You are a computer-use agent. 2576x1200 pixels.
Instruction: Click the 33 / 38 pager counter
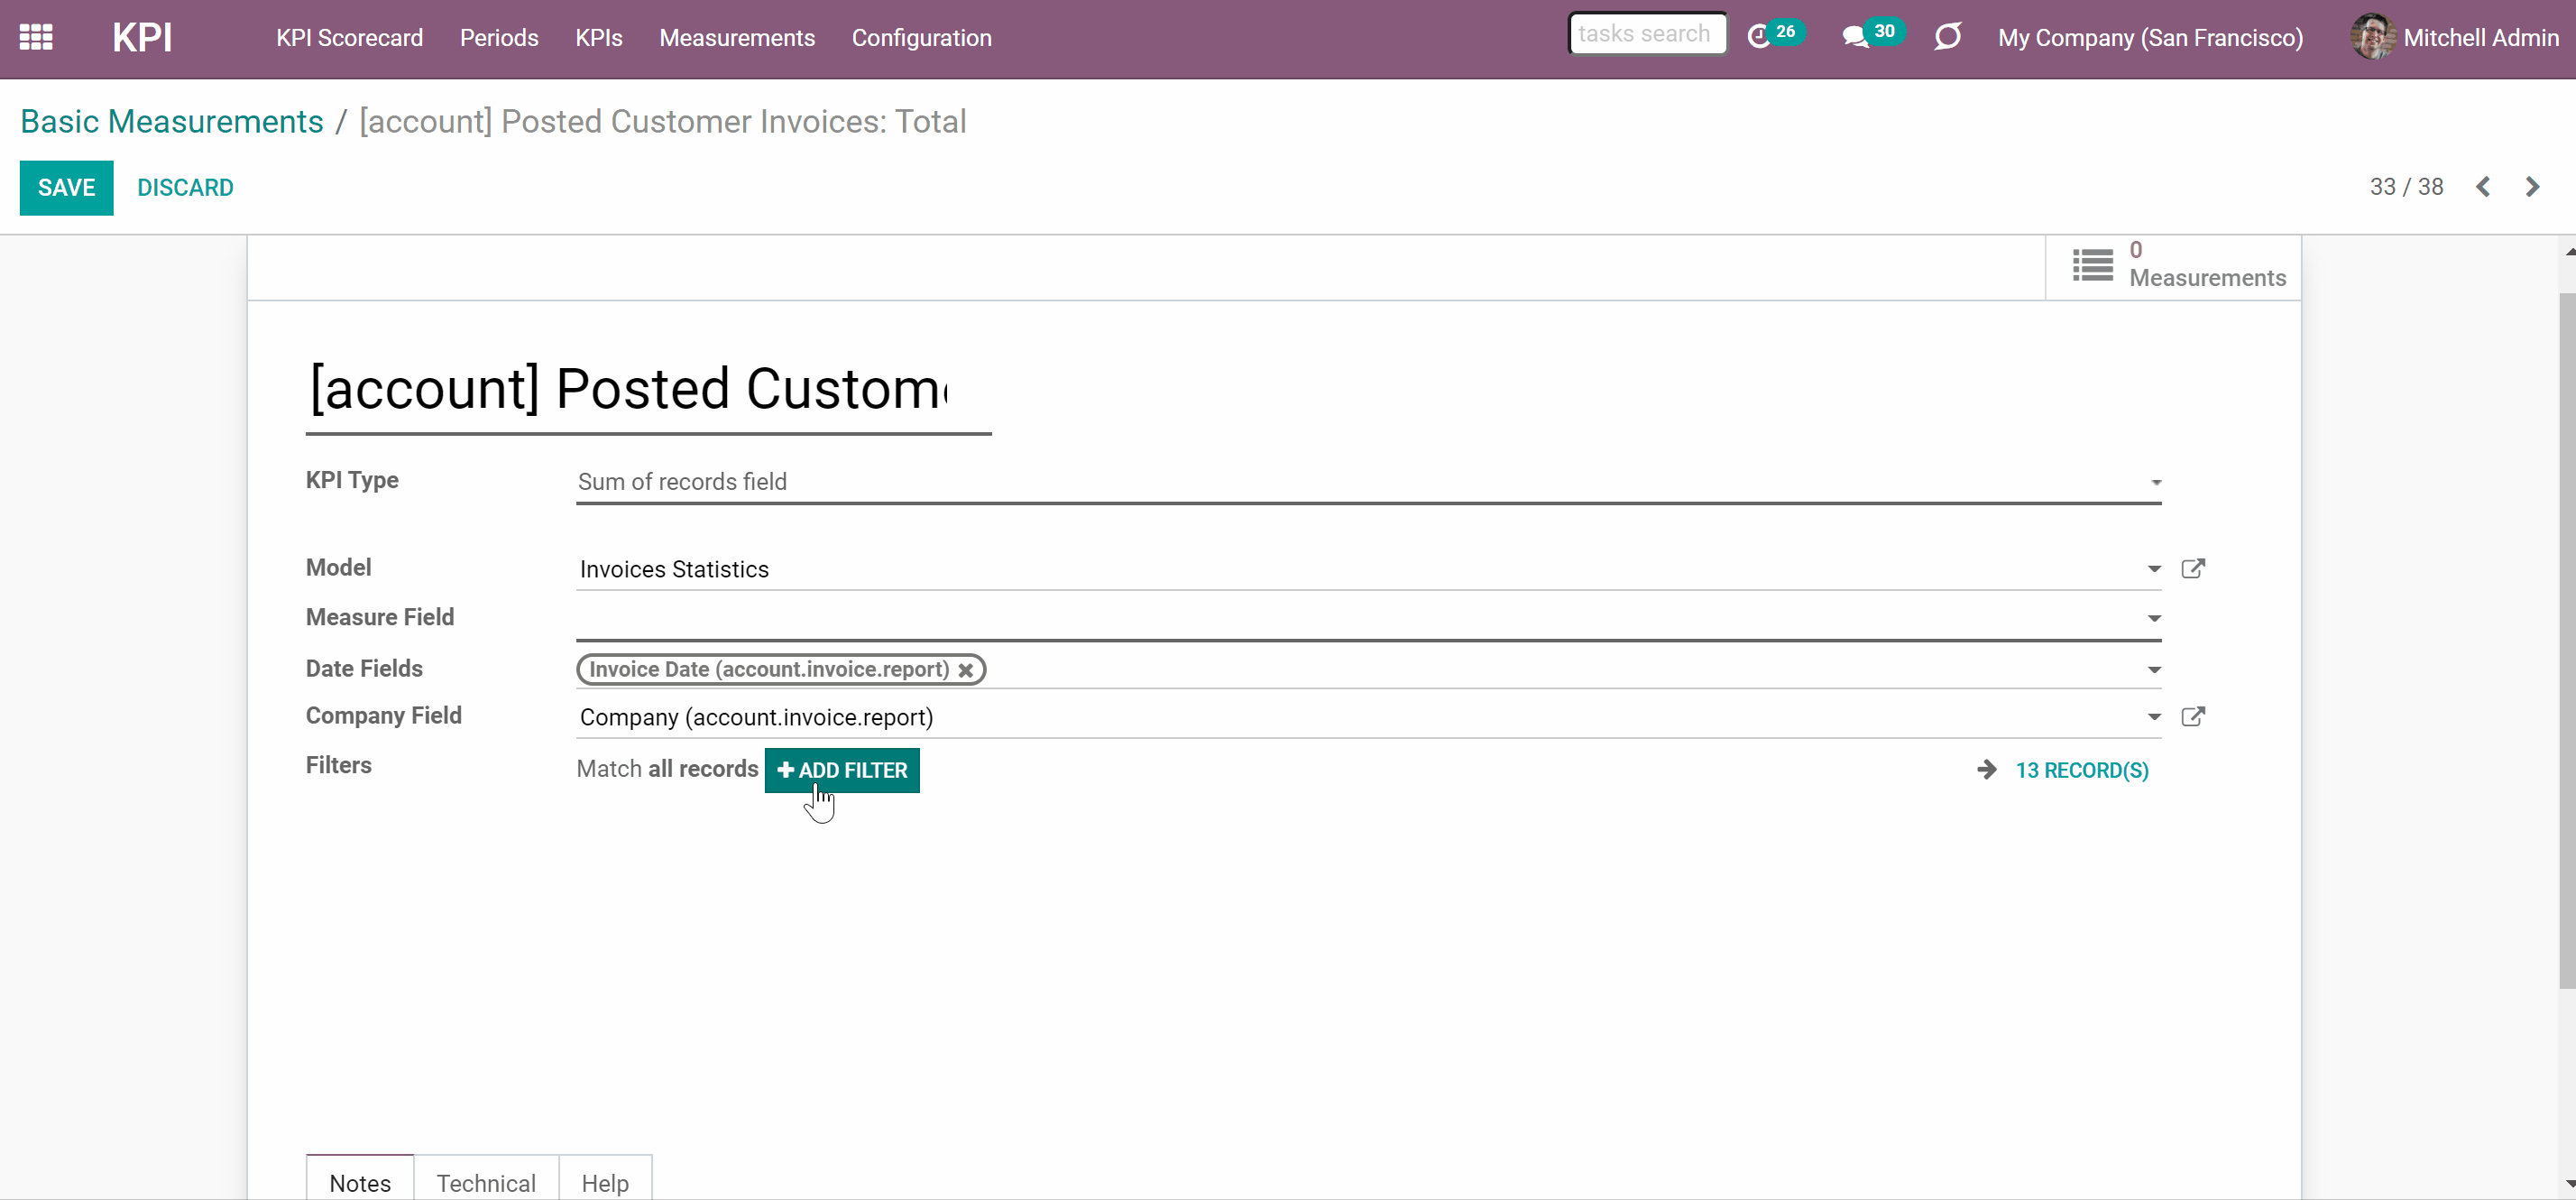[x=2406, y=187]
